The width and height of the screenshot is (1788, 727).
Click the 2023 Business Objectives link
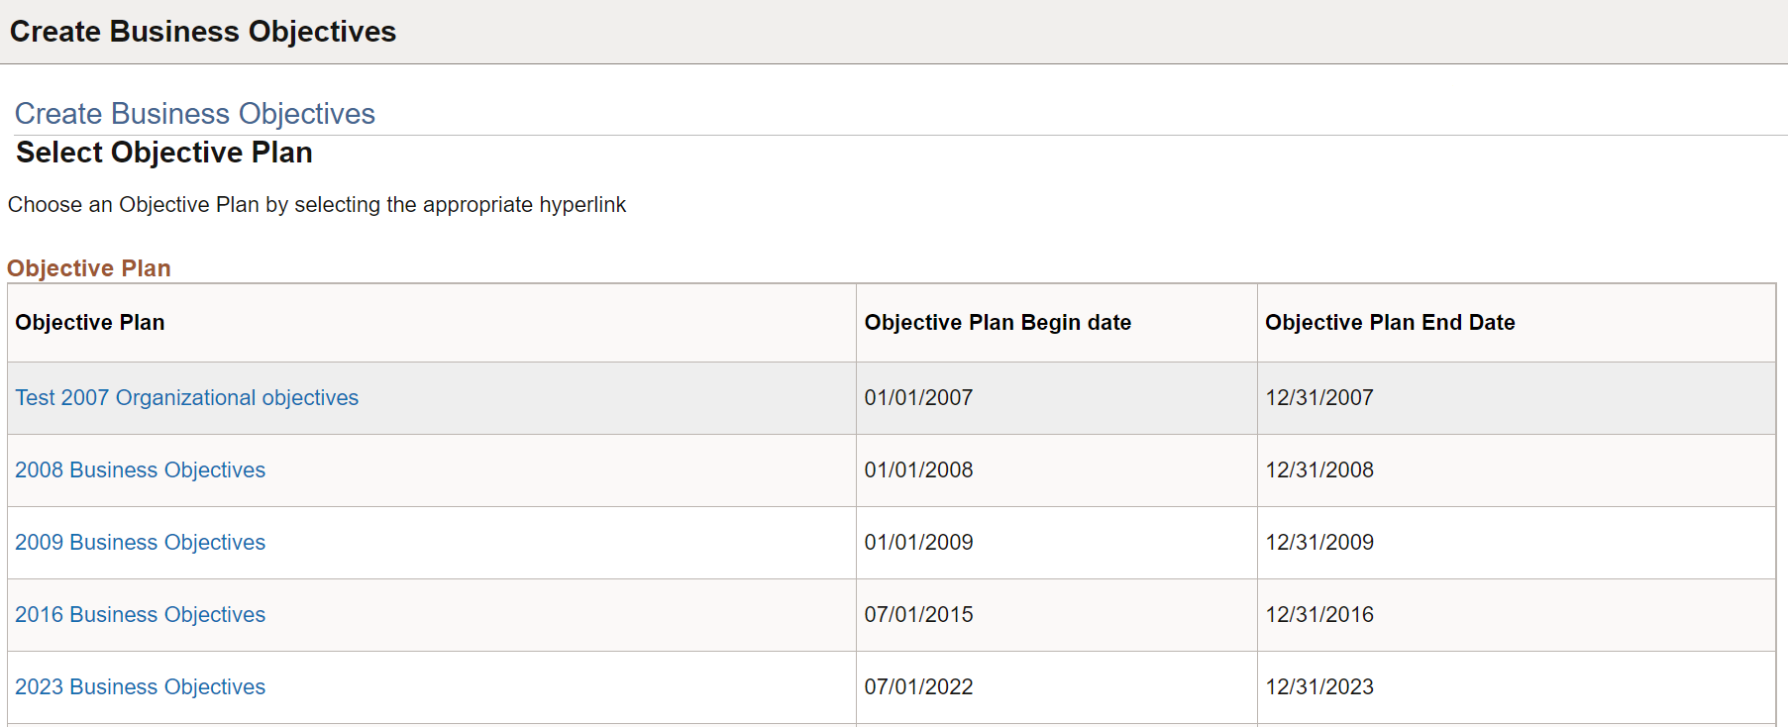click(x=140, y=687)
